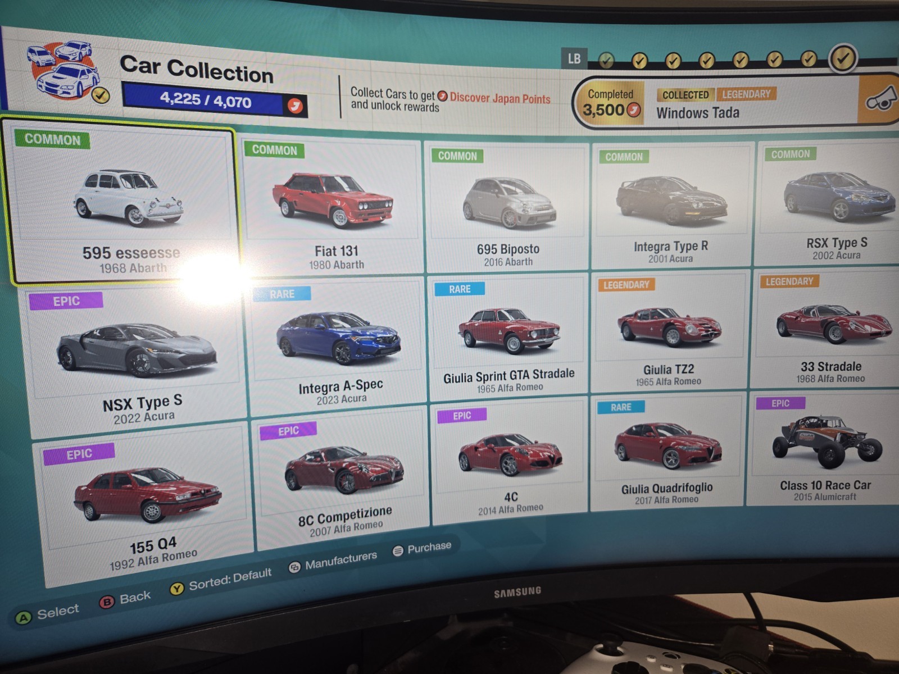Viewport: 899px width, 674px height.
Task: Click the A Select button prompt
Action: coord(47,613)
